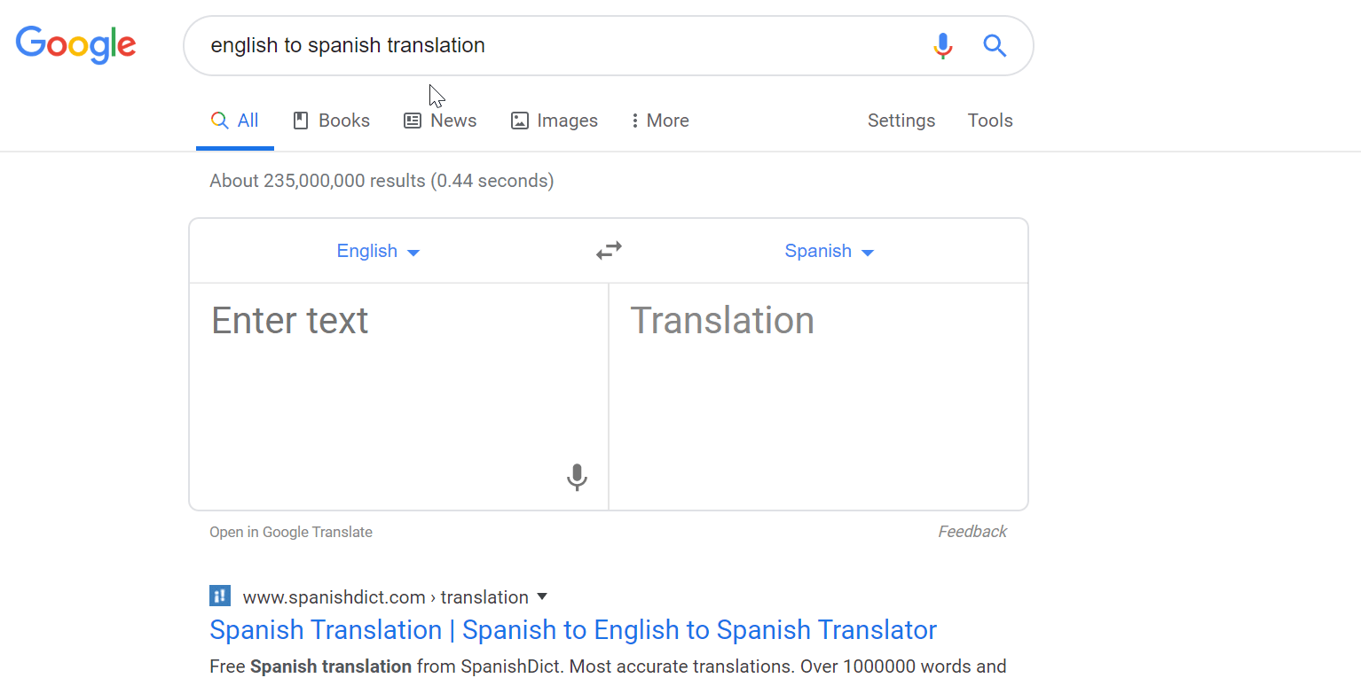The image size is (1361, 678).
Task: Open the Spanish Translation SpanishDict result
Action: 572,630
